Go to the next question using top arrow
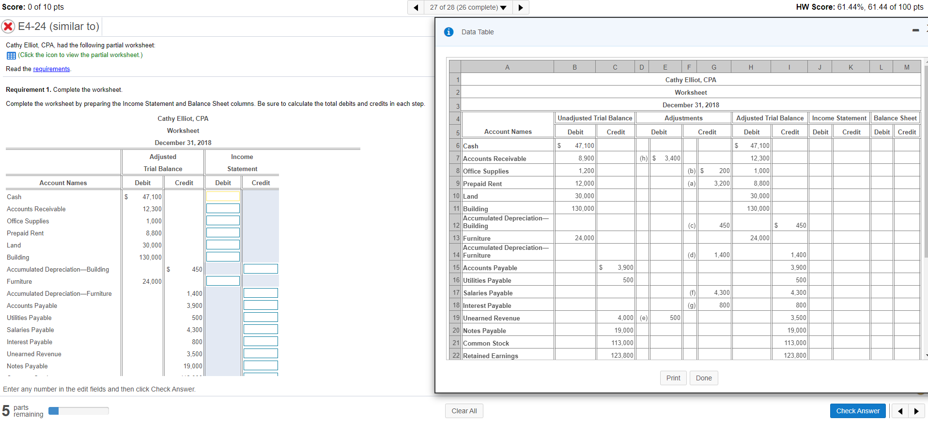Viewport: 928px width, 421px height. pos(521,7)
